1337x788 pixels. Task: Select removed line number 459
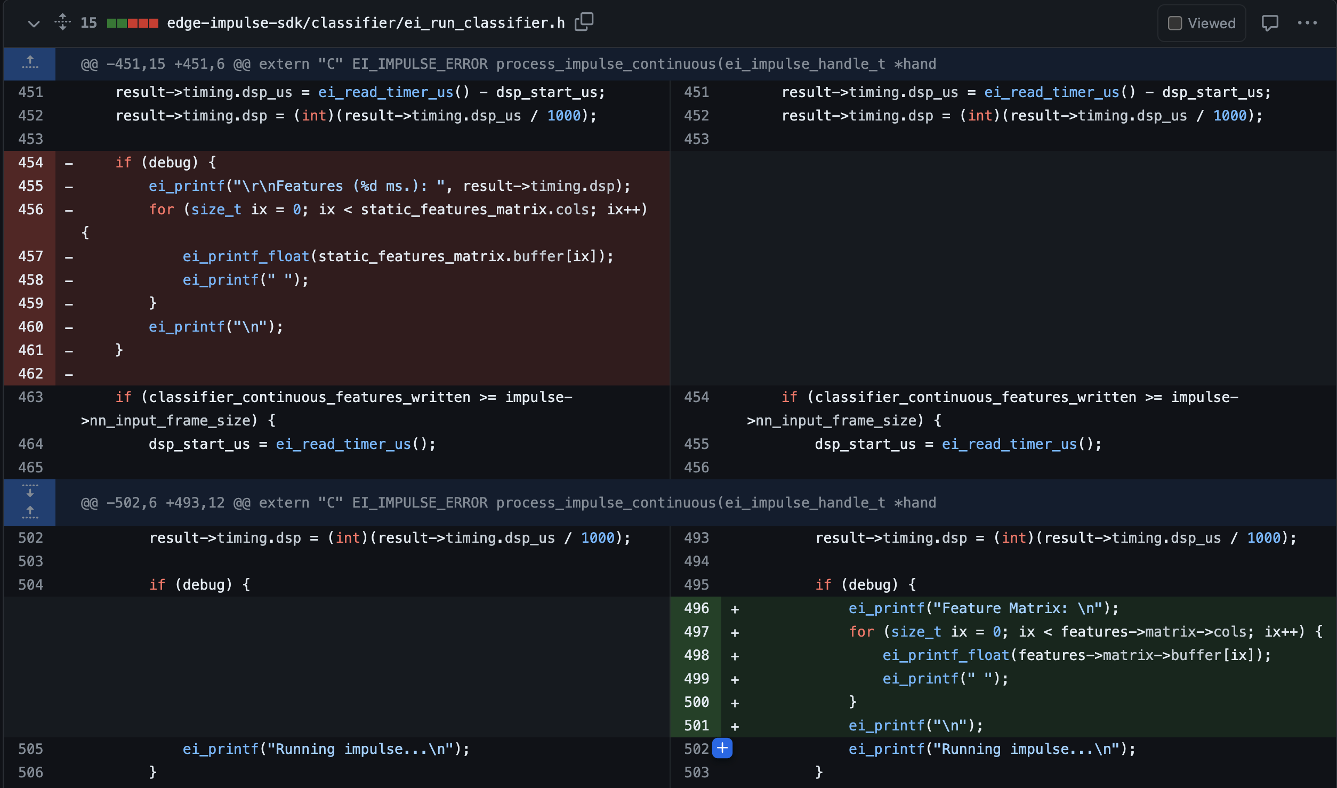click(x=30, y=303)
